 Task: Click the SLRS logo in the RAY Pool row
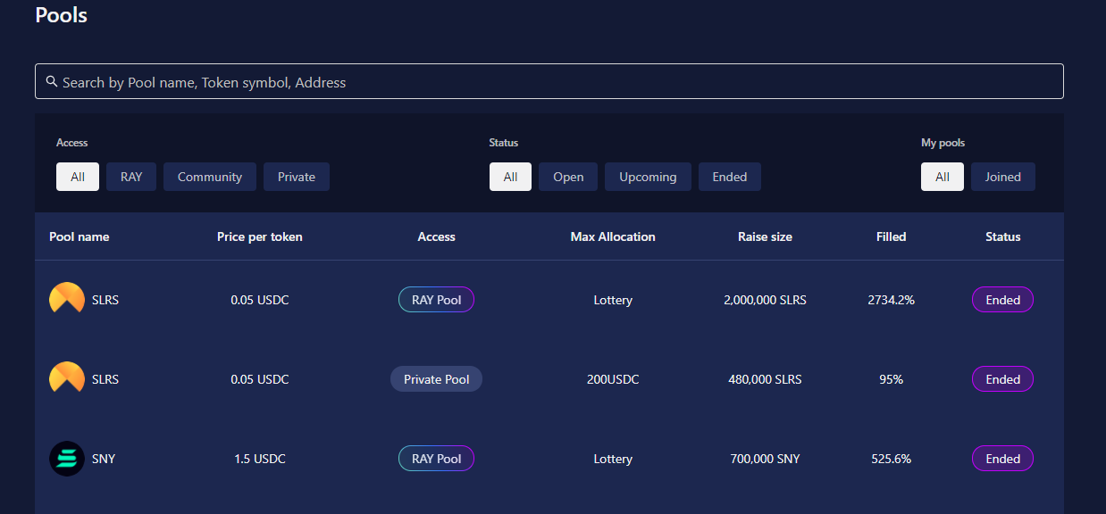[x=67, y=300]
